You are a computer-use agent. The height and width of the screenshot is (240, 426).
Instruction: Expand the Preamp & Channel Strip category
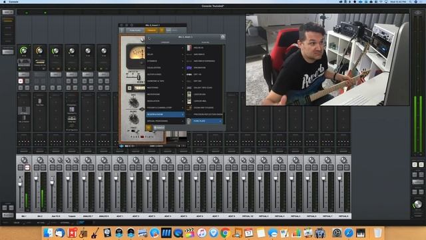click(x=165, y=108)
